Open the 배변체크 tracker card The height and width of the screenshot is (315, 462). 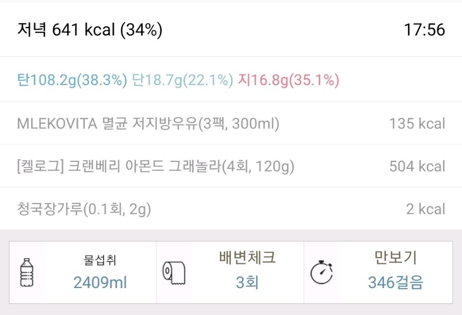tap(230, 272)
